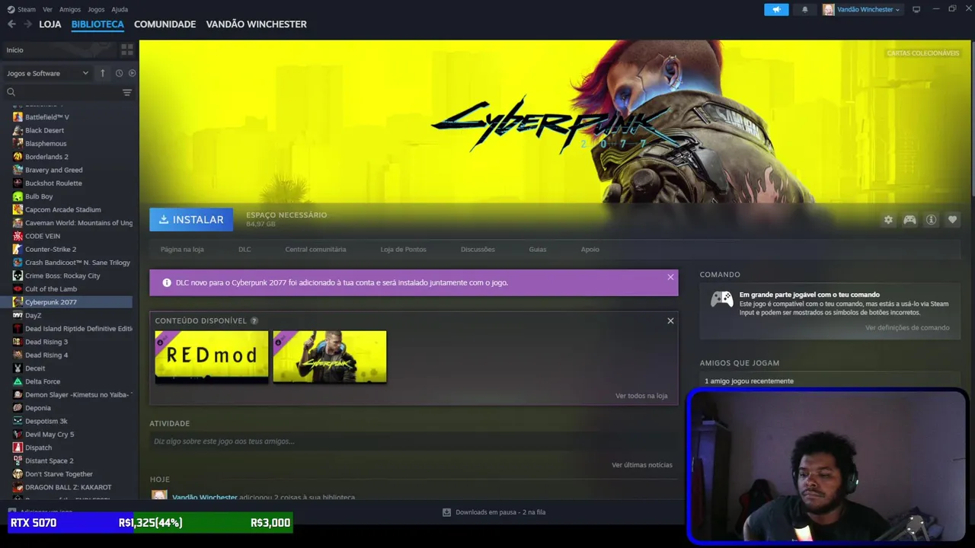Switch library to grid collections view
Image resolution: width=975 pixels, height=548 pixels.
127,49
